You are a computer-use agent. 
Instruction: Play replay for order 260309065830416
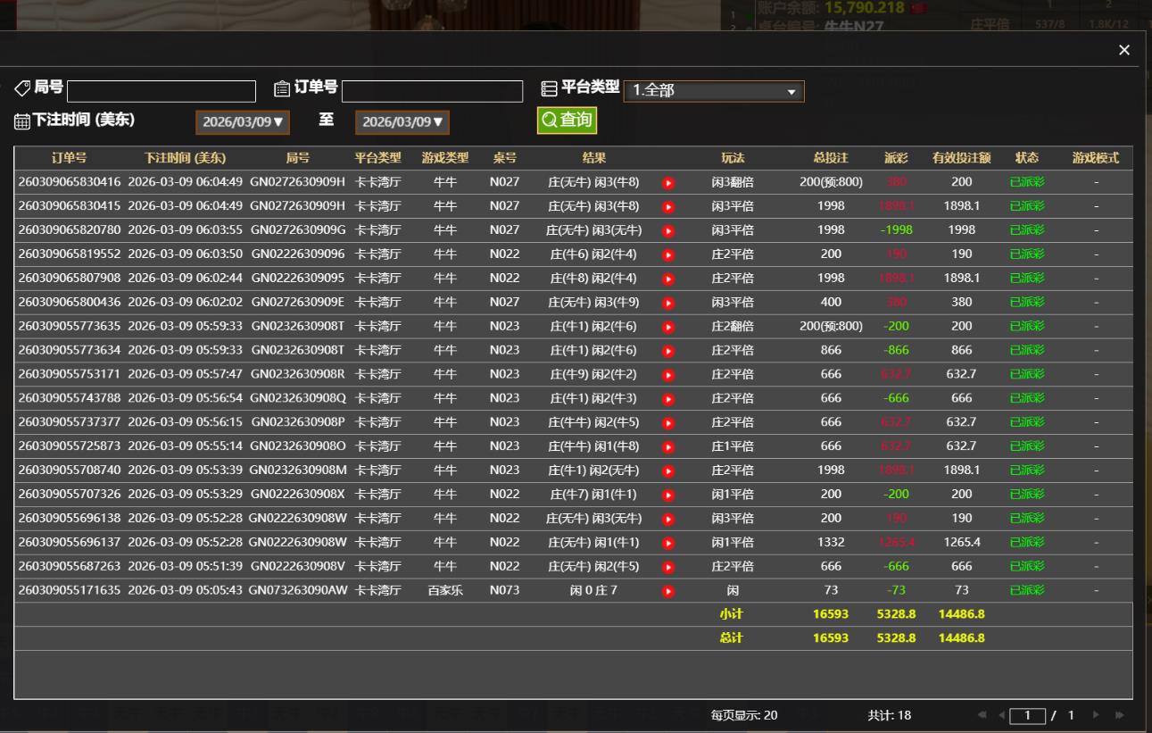click(667, 182)
